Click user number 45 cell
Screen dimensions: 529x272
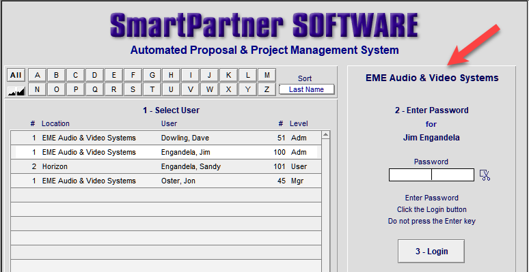(282, 181)
